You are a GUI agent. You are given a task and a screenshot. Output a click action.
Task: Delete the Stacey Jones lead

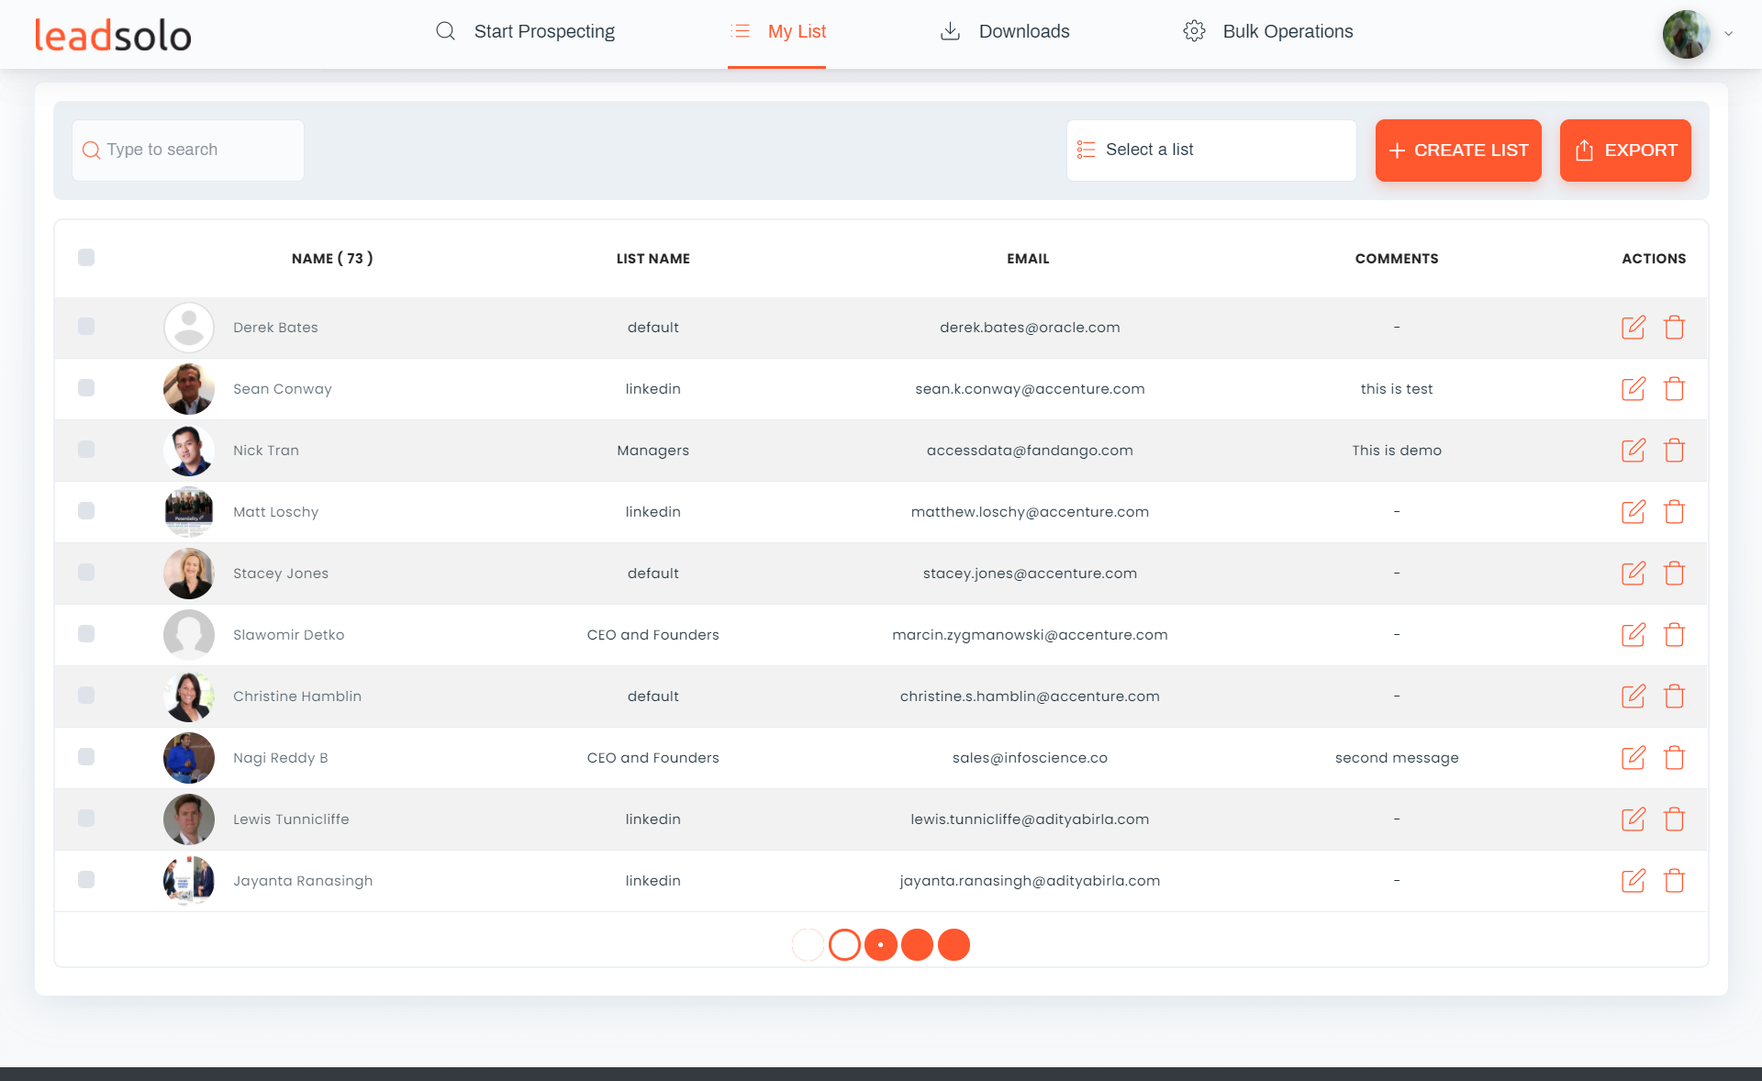1674,574
